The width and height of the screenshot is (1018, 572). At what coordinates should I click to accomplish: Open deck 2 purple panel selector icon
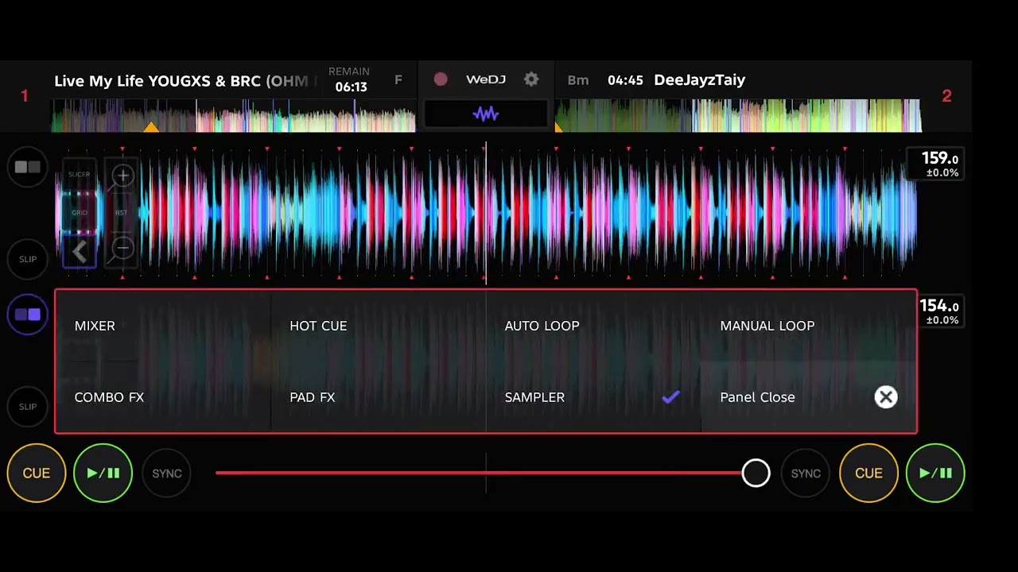pyautogui.click(x=28, y=315)
